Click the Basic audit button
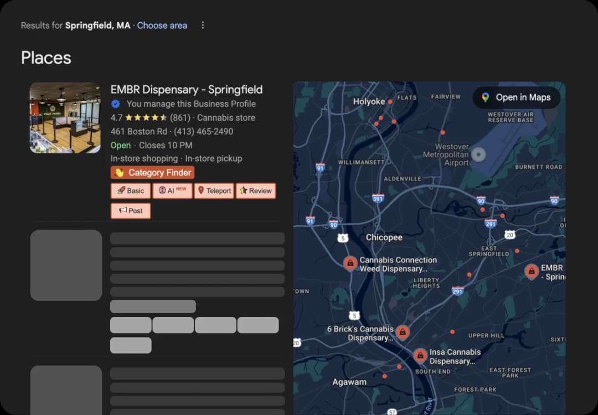Image resolution: width=598 pixels, height=415 pixels. pyautogui.click(x=131, y=191)
